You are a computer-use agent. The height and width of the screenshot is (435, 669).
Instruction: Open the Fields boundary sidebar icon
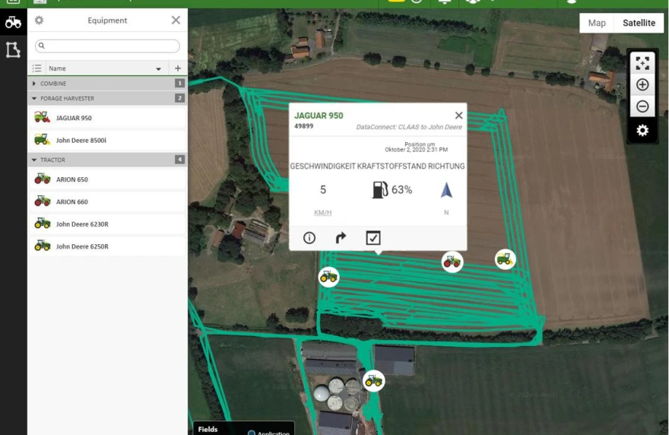13,50
